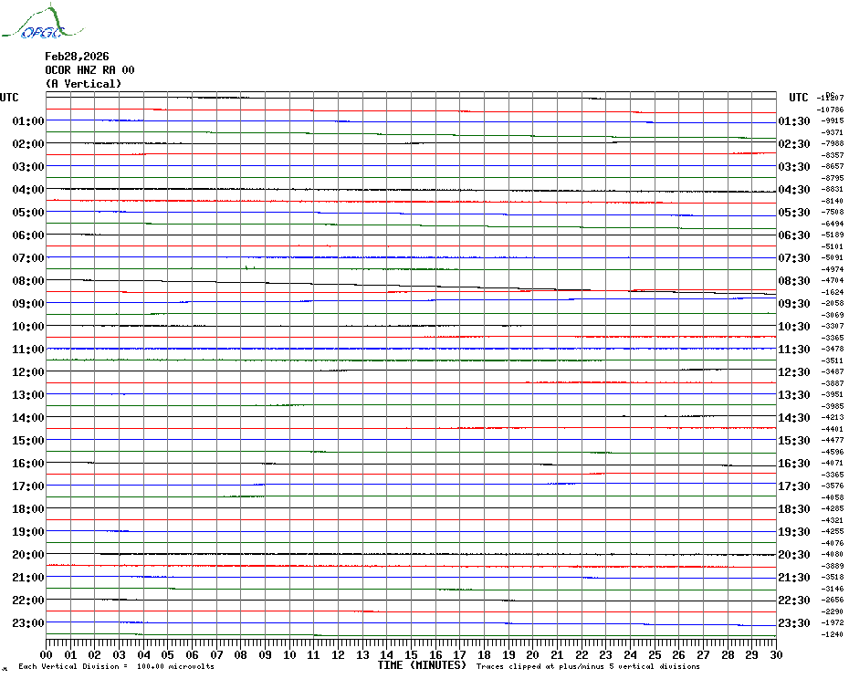This screenshot has height=679, width=849.
Task: Select the 15 minute mark on bottom axis
Action: tap(411, 654)
